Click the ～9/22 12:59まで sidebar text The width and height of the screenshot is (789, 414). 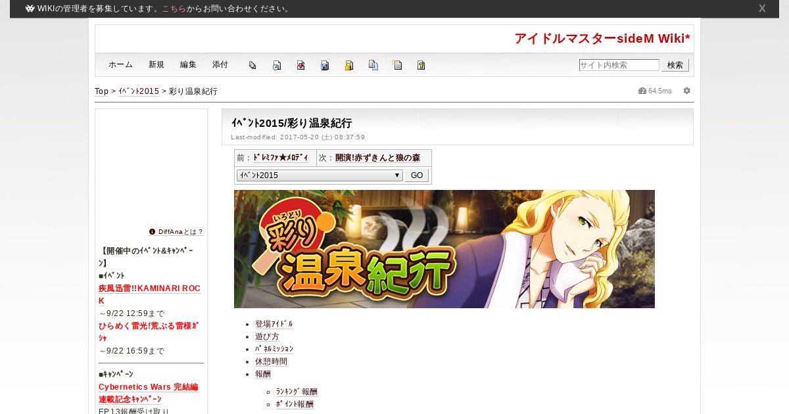click(x=131, y=313)
